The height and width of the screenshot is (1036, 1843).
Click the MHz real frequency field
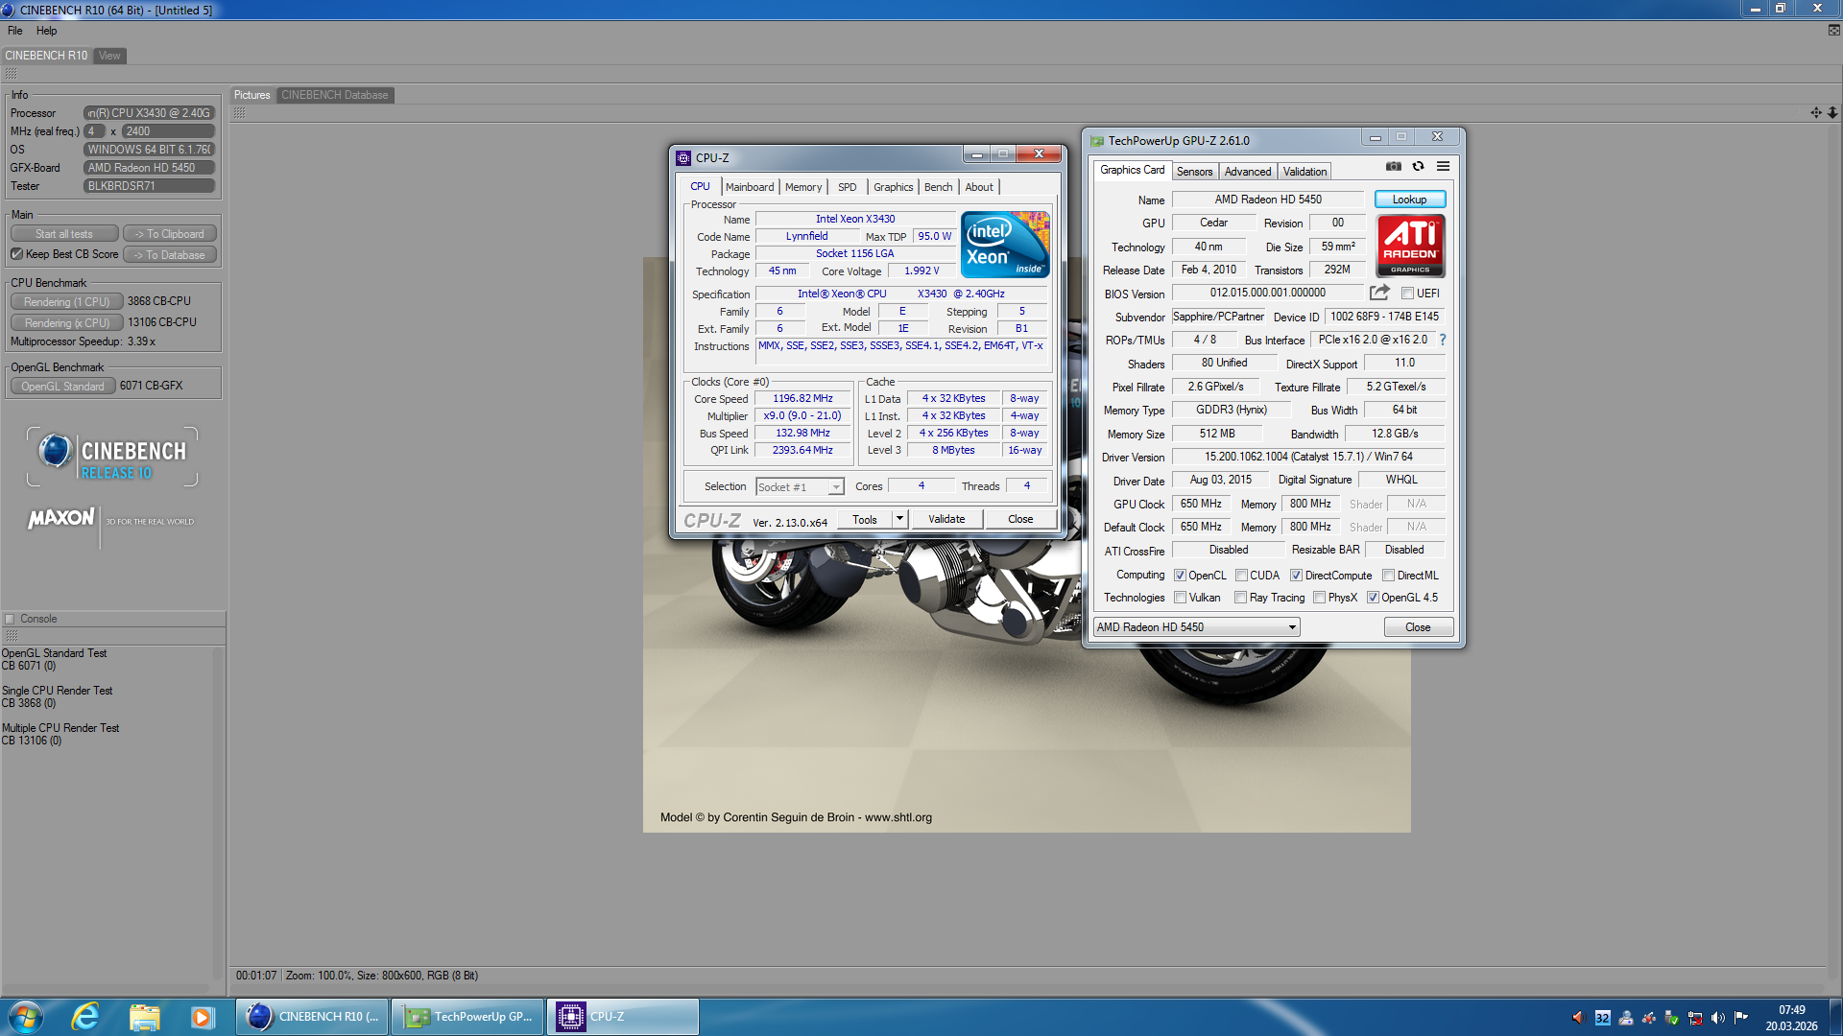(168, 131)
